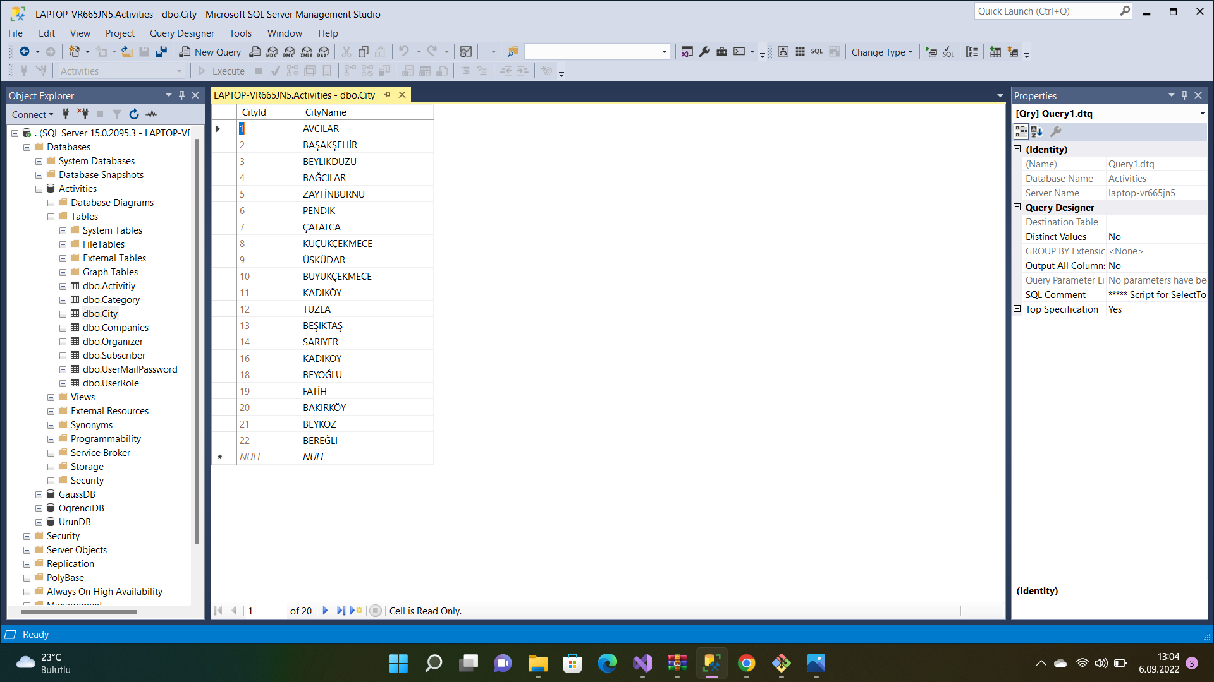Click the Toolbox briefcase icon
This screenshot has width=1214, height=682.
point(721,52)
